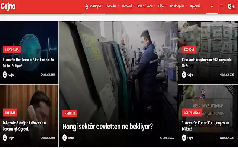Click the Şubat 24, 2022 date on Bitcoin article
The height and width of the screenshot is (148, 238).
pos(48,75)
